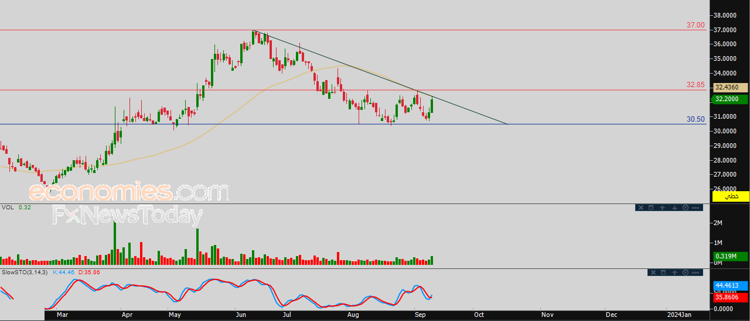Viewport: 750px width, 321px height.
Task: Click the Jul label on time axis
Action: [287, 315]
